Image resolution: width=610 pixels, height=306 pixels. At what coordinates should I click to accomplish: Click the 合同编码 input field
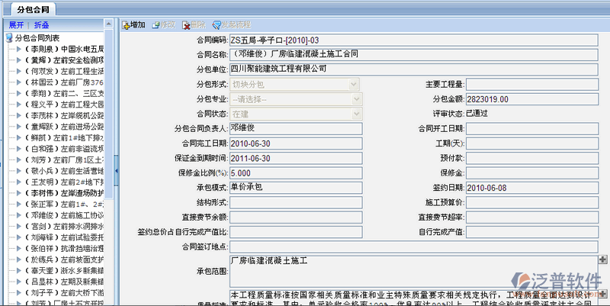pos(413,40)
